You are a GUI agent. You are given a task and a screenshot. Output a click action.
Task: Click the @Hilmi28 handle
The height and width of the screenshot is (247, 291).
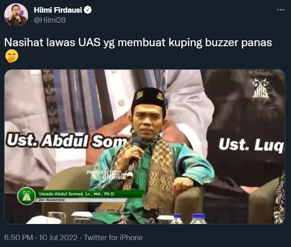[x=50, y=20]
